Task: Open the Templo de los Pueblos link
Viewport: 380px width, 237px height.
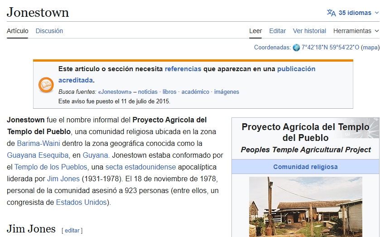Action: (x=51, y=167)
